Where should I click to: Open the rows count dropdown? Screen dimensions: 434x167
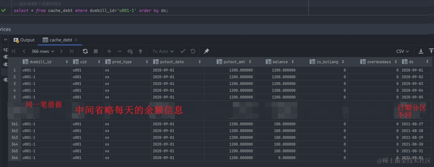(x=43, y=51)
